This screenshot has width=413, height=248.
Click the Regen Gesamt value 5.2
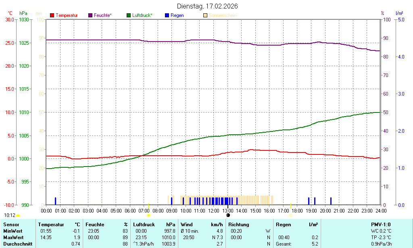click(x=315, y=244)
